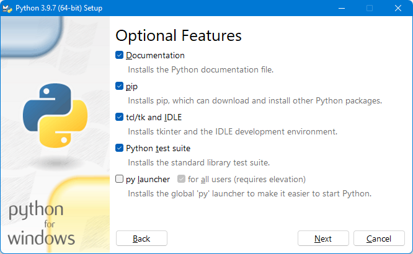The height and width of the screenshot is (254, 413).
Task: Click 'Installs the Python documentation file.' text
Action: coord(201,70)
